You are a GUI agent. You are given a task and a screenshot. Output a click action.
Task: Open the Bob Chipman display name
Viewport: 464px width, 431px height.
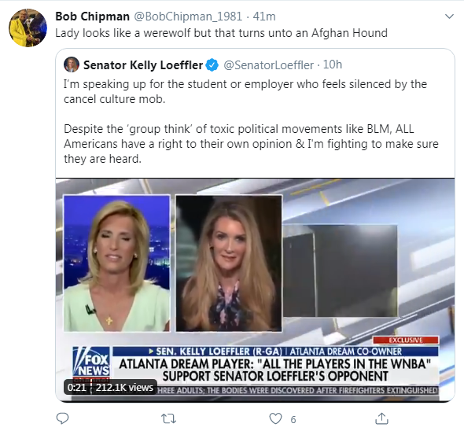[92, 17]
